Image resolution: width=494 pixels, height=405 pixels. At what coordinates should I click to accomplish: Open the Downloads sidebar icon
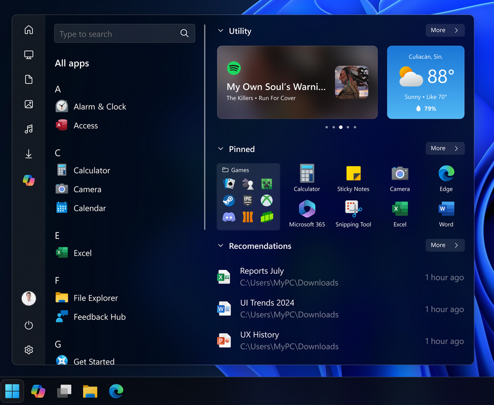click(29, 154)
